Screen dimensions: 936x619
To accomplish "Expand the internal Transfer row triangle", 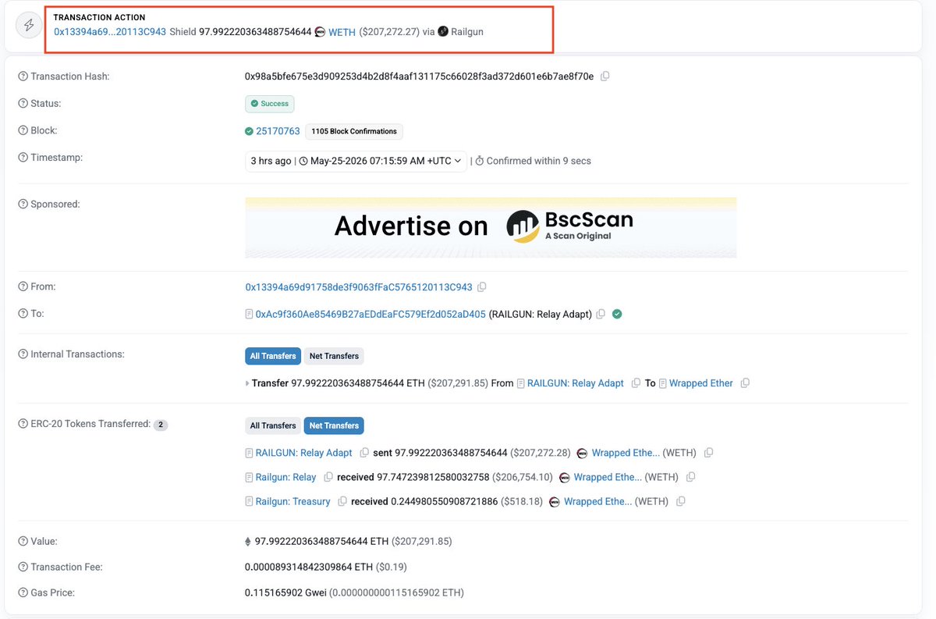I will [247, 384].
